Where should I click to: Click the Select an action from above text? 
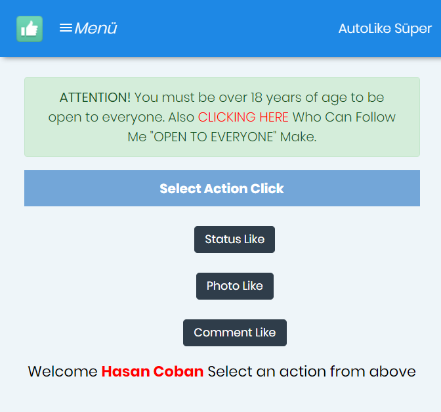(x=312, y=371)
